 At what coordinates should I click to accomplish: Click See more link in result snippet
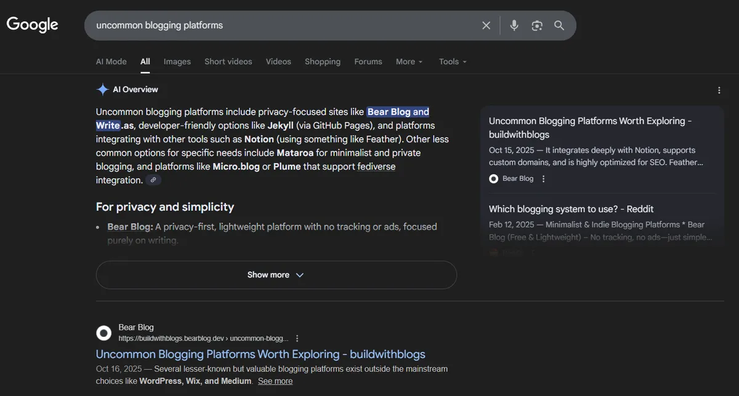(275, 381)
